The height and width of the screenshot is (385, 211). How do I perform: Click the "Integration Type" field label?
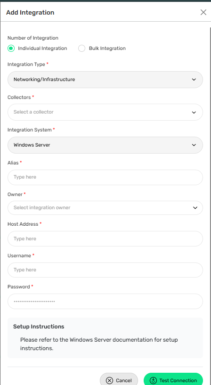(x=26, y=65)
